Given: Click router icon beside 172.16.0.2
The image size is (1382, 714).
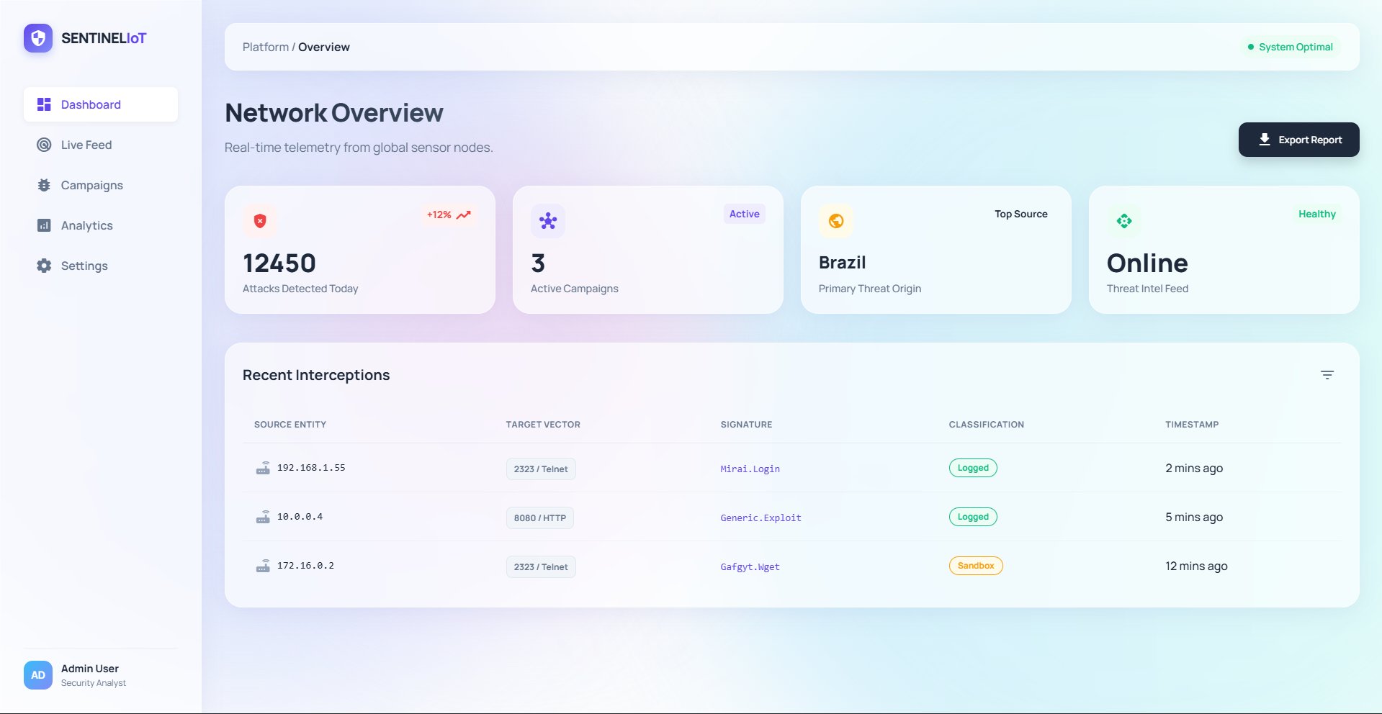Looking at the screenshot, I should (263, 566).
